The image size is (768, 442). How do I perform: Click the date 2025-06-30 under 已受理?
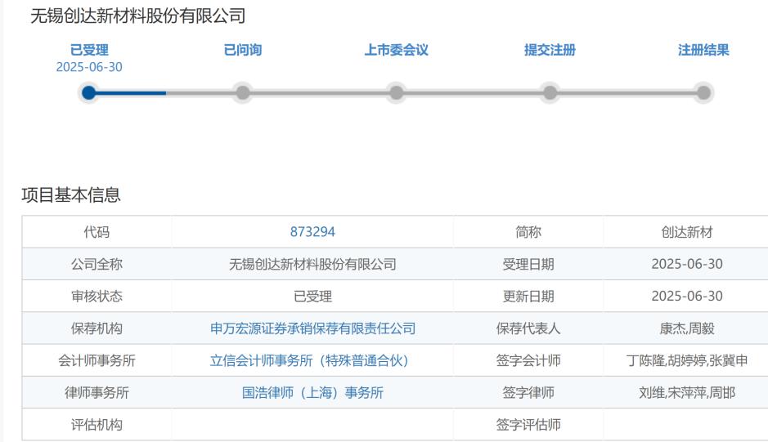point(89,67)
